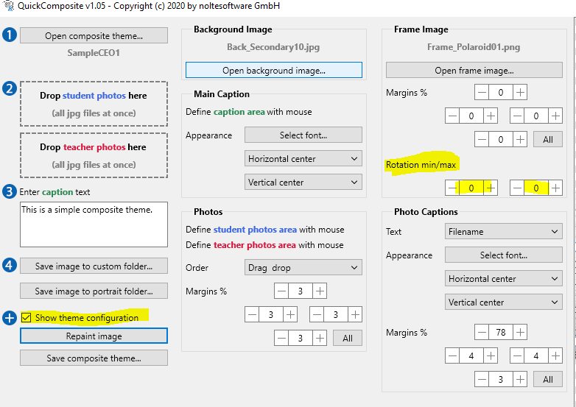Click Open background image button
Image resolution: width=576 pixels, height=407 pixels.
[274, 70]
